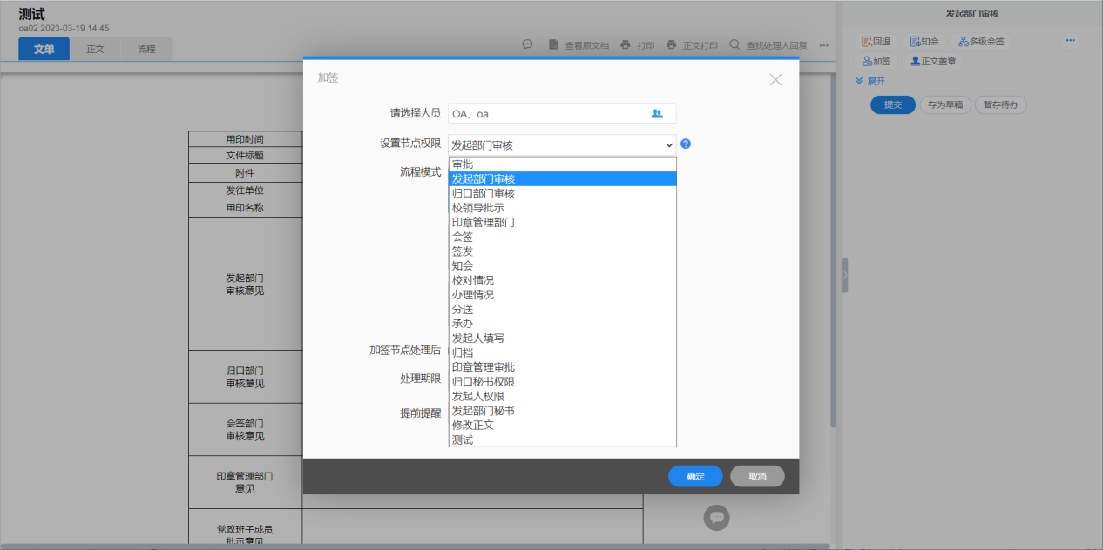The height and width of the screenshot is (550, 1103).
Task: Click the 知会 action button in right panel
Action: [924, 41]
